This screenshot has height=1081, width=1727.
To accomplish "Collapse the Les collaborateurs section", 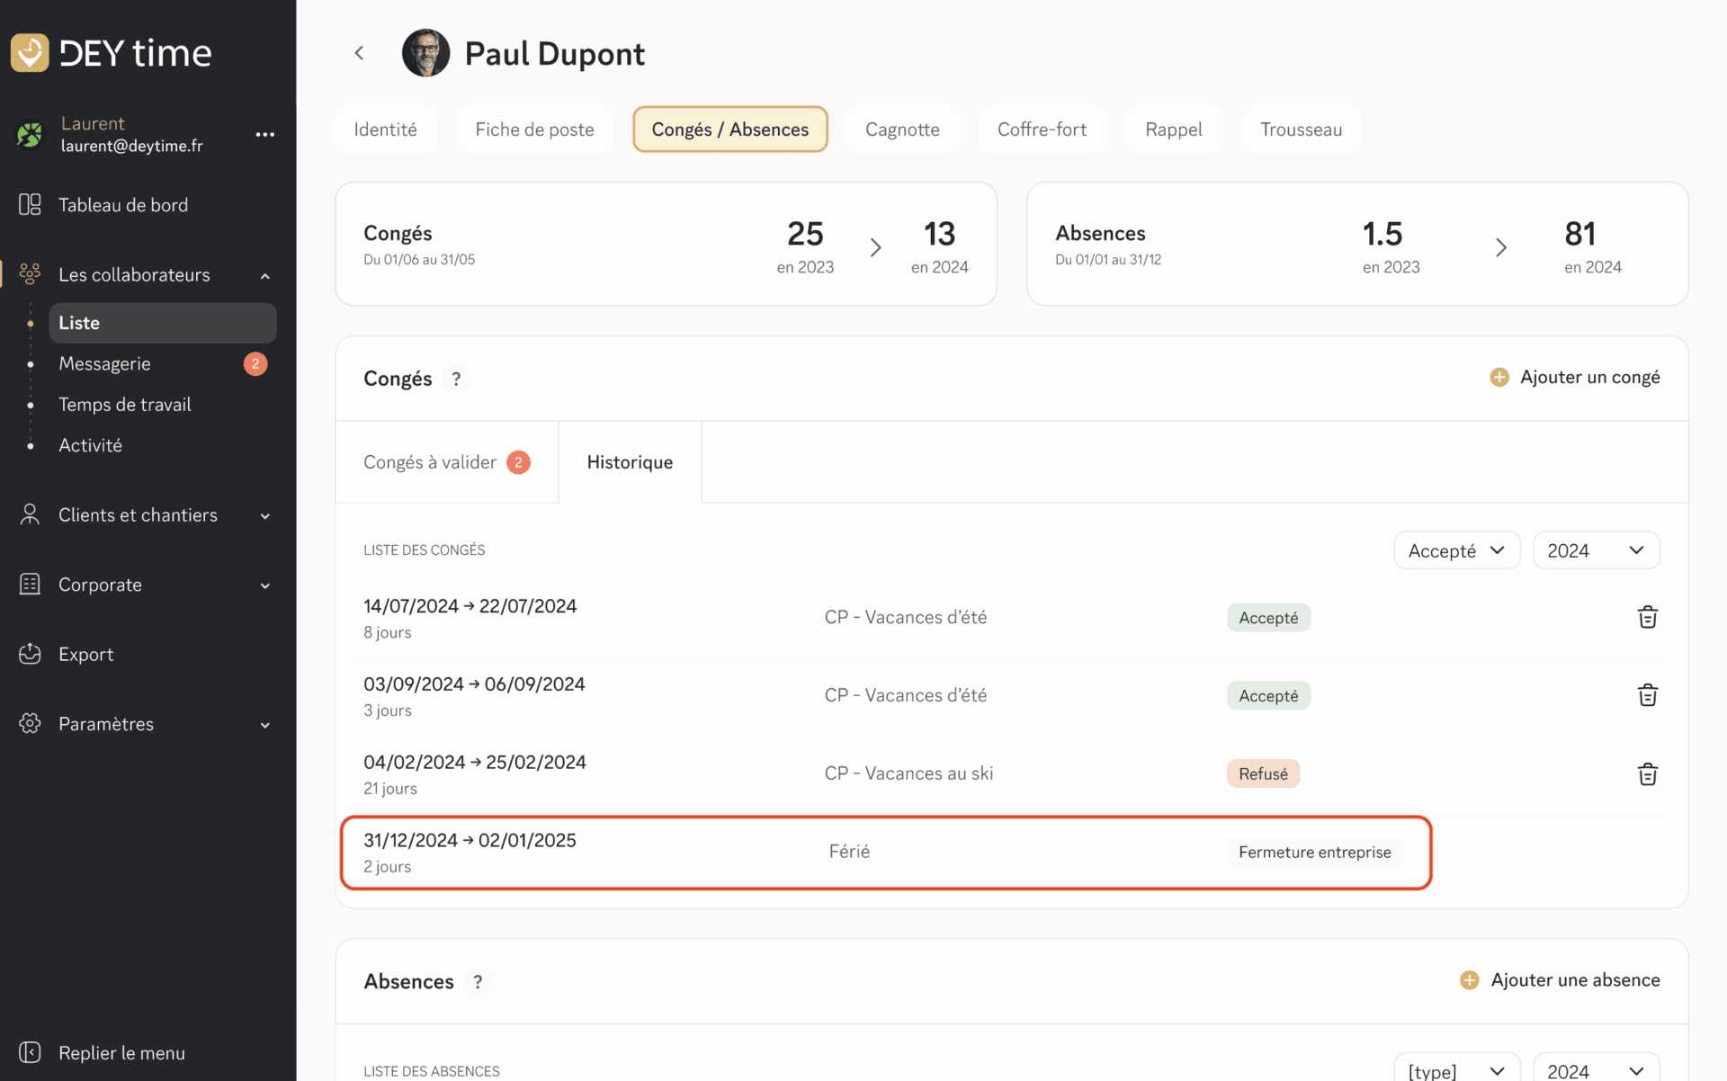I will click(x=265, y=276).
